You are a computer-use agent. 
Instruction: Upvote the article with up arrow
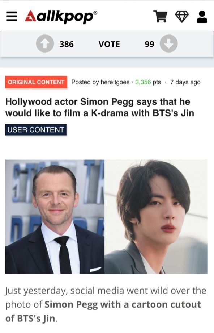coord(45,43)
